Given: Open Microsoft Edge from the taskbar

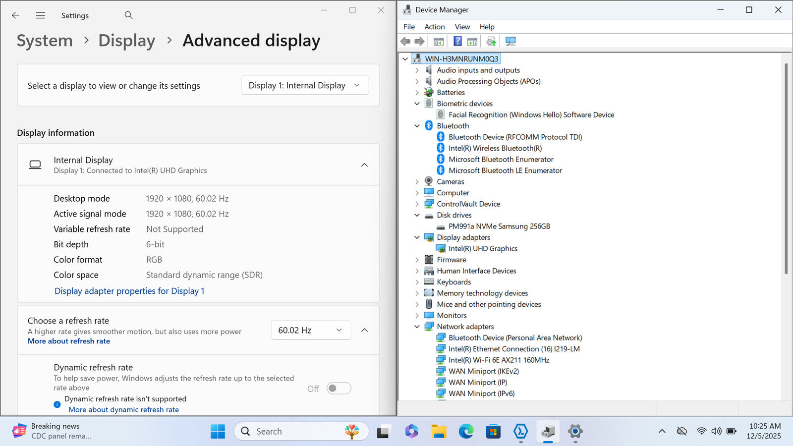Looking at the screenshot, I should (x=466, y=432).
